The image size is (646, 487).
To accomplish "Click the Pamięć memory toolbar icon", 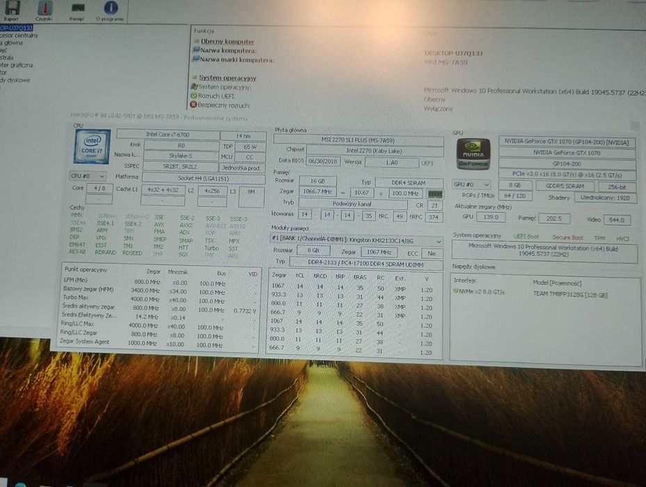I will click(x=77, y=10).
